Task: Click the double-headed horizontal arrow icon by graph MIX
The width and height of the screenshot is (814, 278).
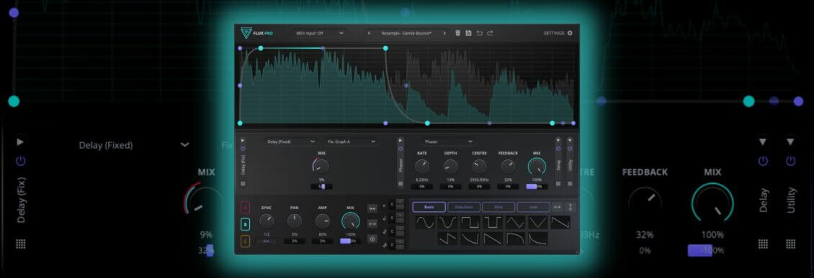Action: (x=372, y=223)
